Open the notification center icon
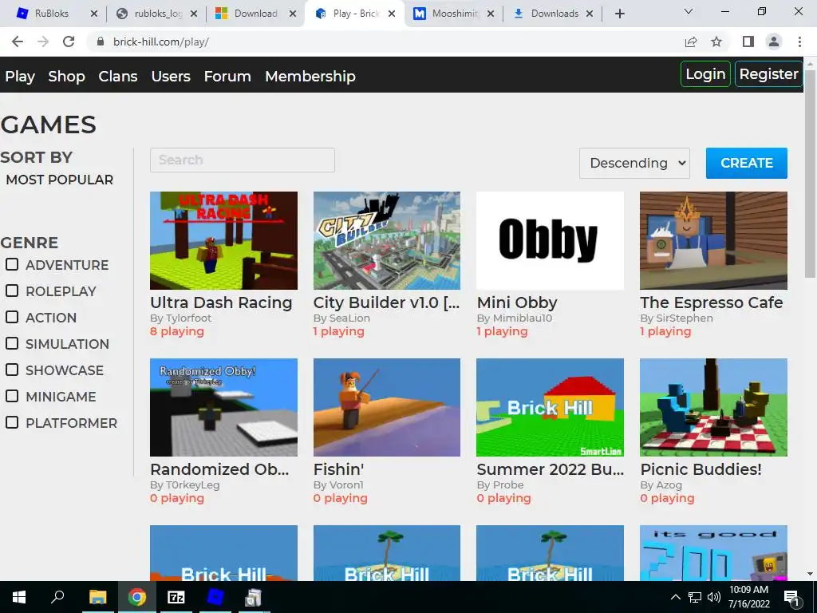This screenshot has height=613, width=817. click(x=791, y=597)
